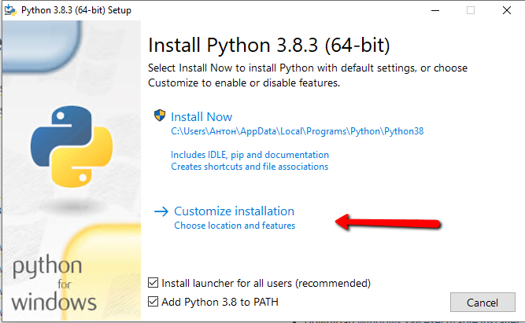Click the "python for windows" branding text
Screen dimensions: 525x323
[54, 283]
